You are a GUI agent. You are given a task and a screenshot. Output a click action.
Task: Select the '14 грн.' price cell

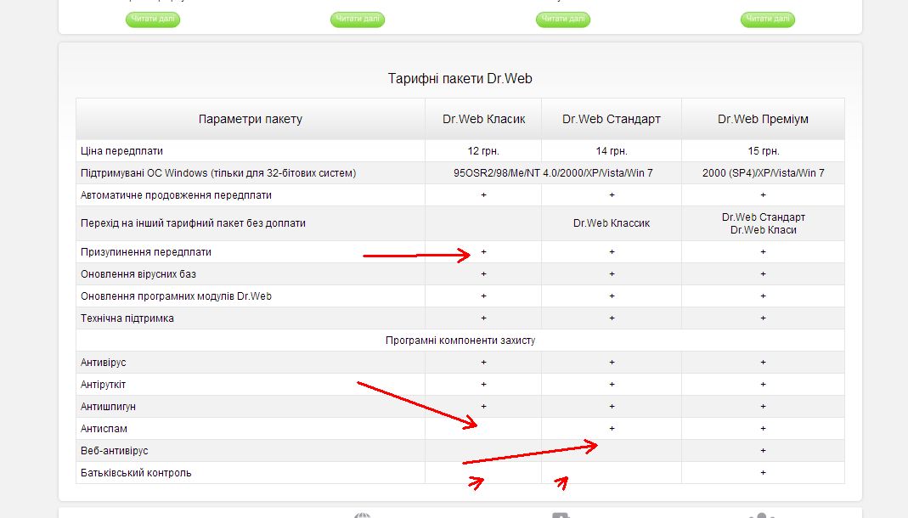611,151
